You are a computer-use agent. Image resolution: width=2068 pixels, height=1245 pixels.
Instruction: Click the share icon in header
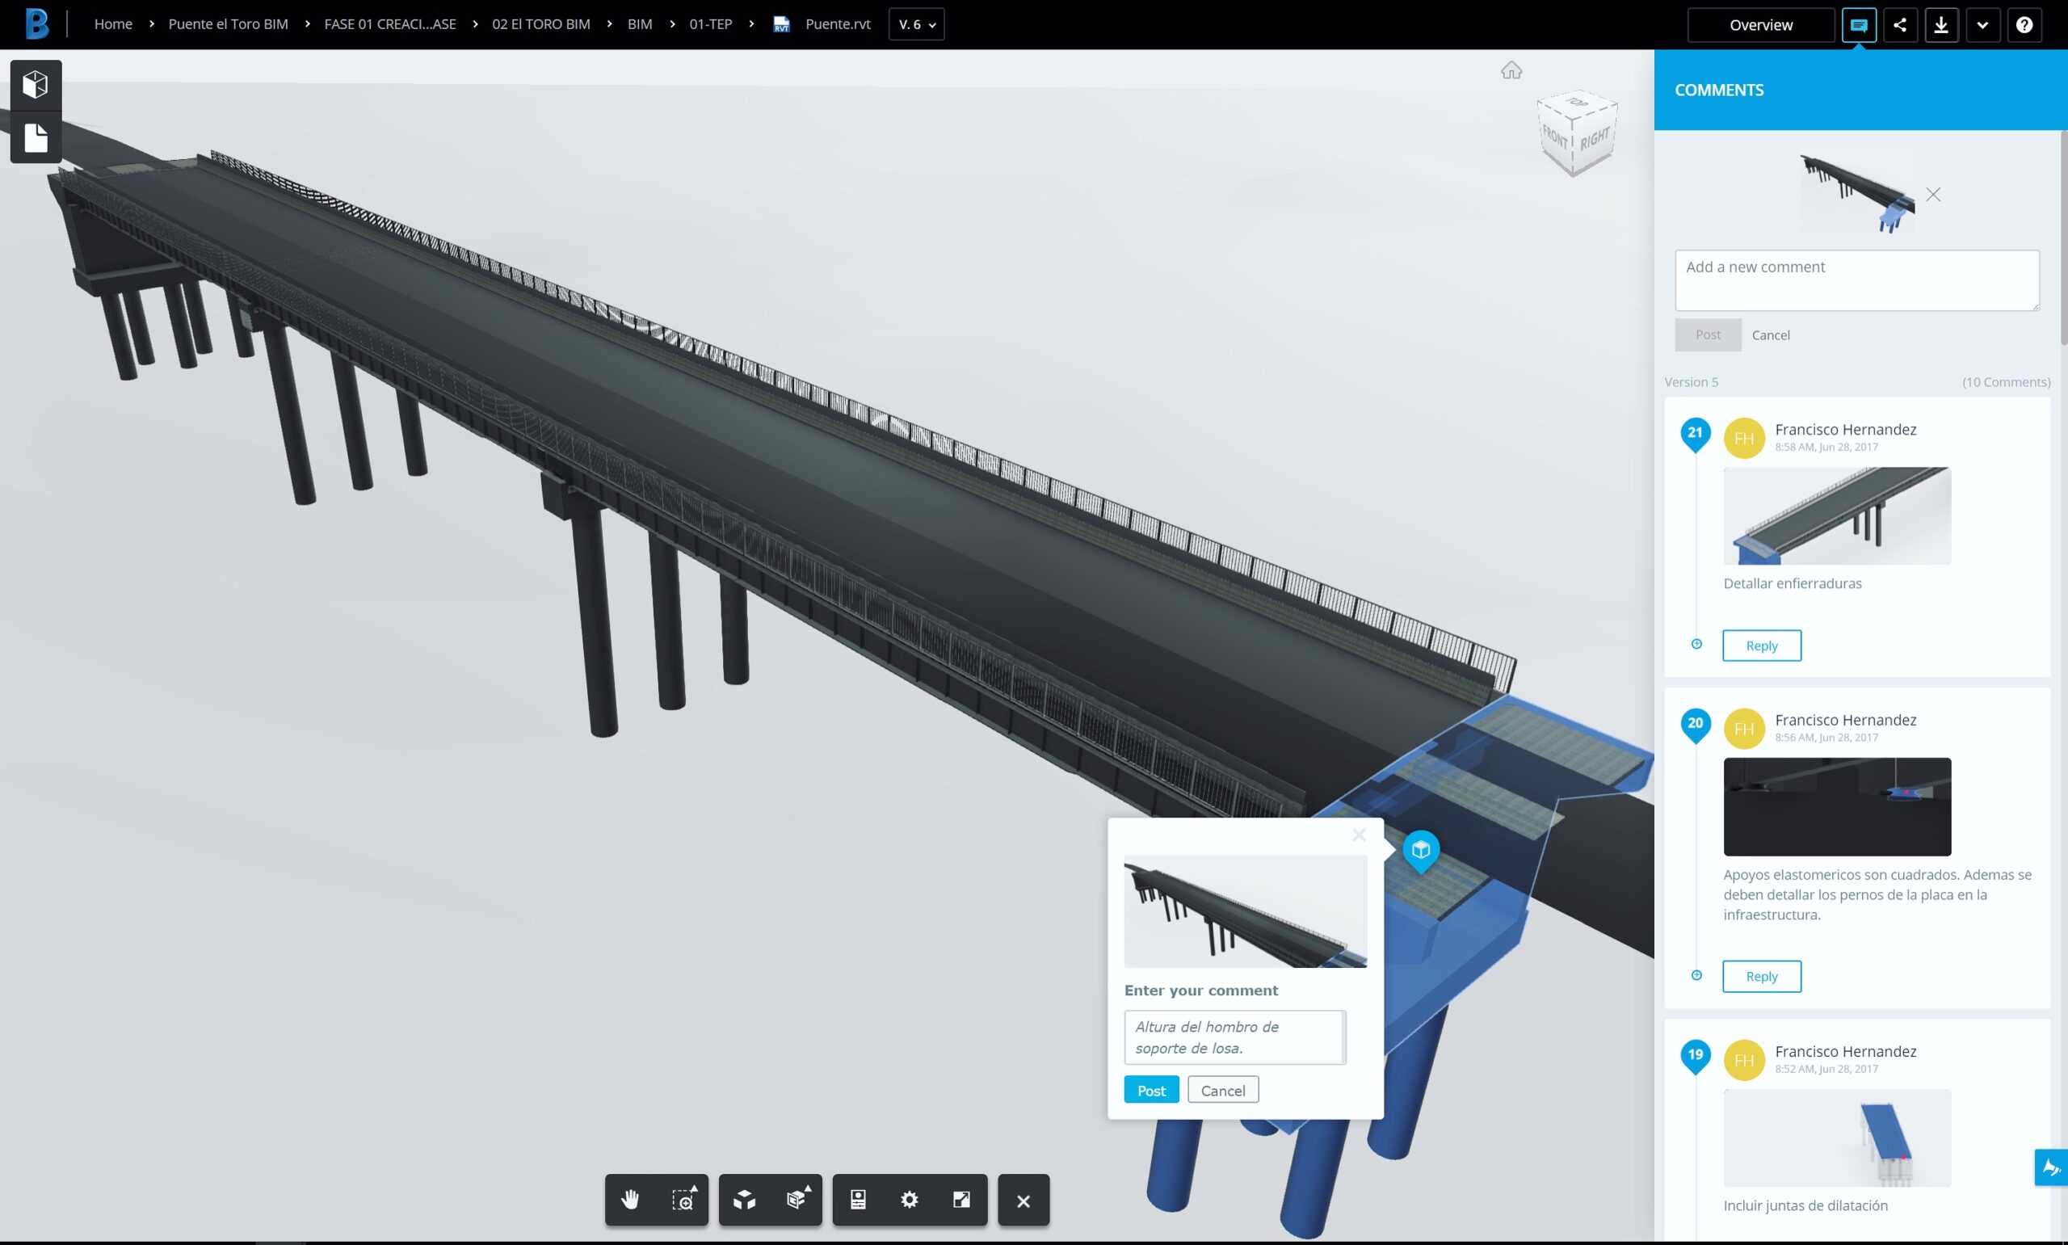[x=1899, y=25]
